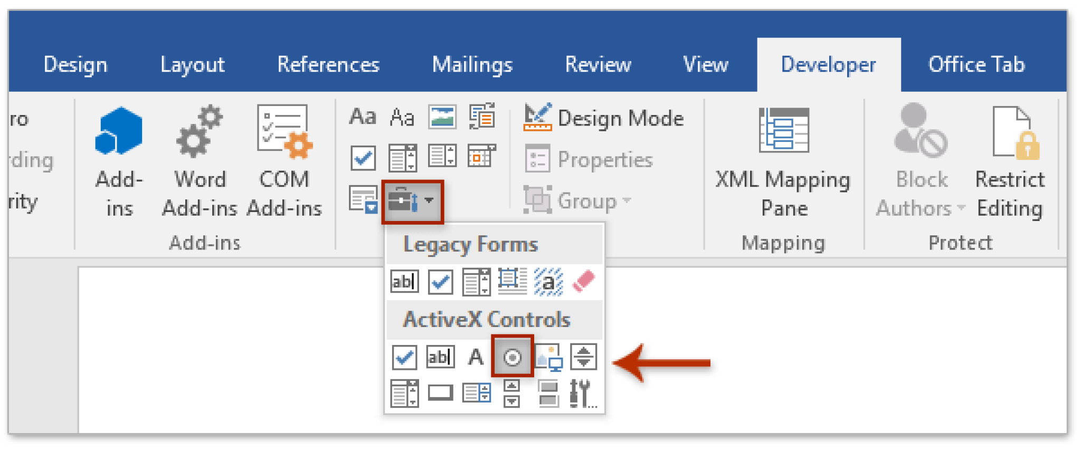Insert ActiveX Check Box control

[405, 357]
